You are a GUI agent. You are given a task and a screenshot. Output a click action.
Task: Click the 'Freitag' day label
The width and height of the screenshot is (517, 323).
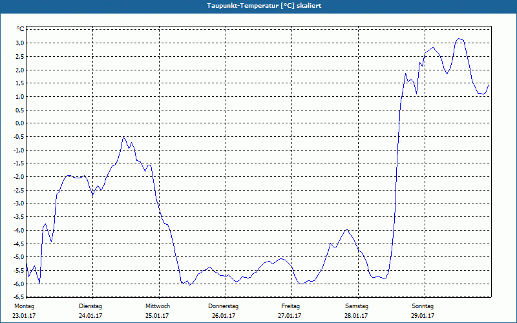tap(290, 306)
